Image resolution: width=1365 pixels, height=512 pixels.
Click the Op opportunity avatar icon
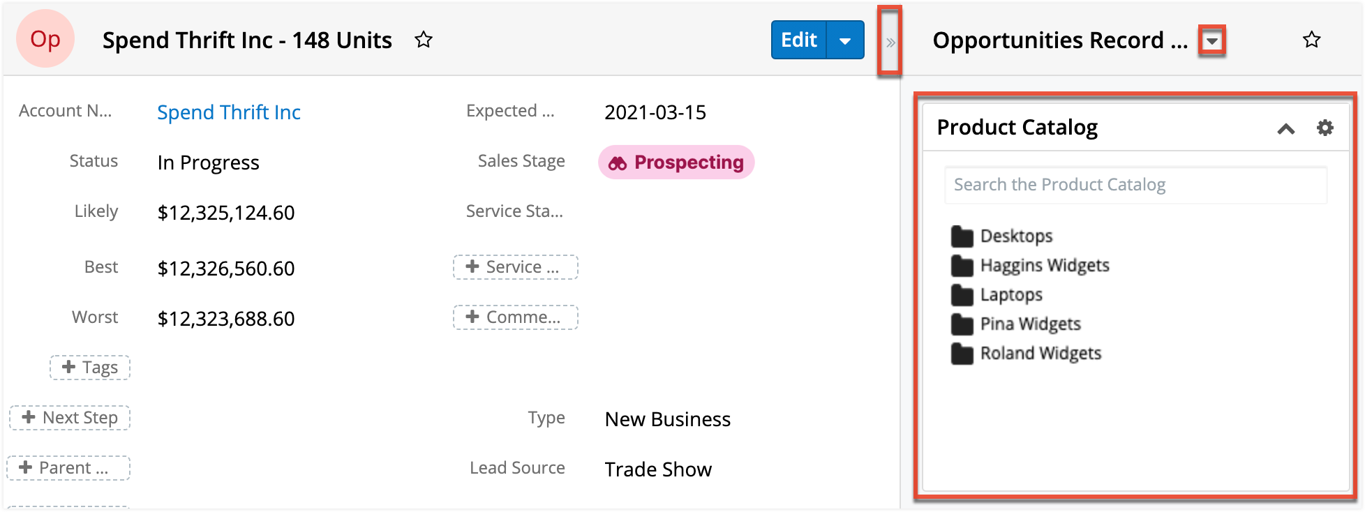click(x=45, y=40)
